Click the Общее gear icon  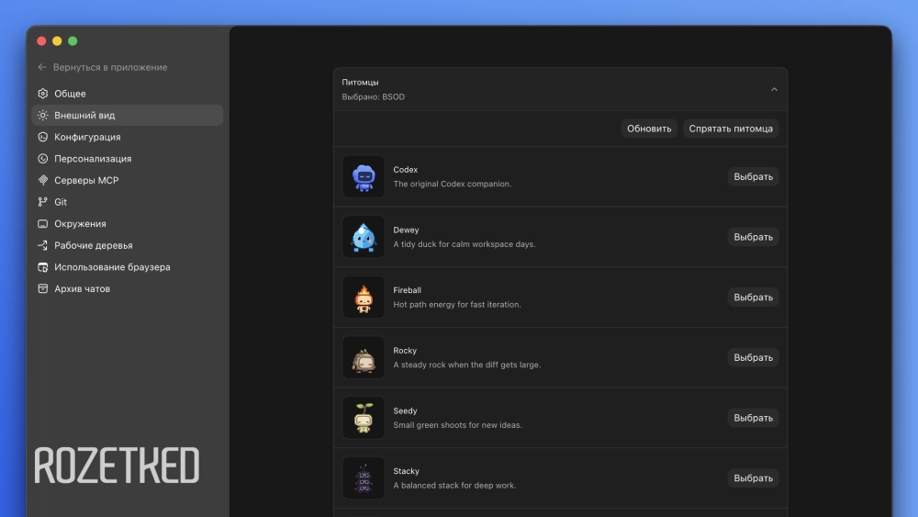tap(43, 94)
